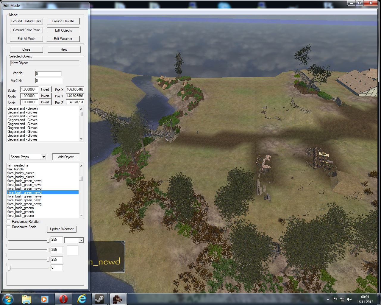The height and width of the screenshot is (305, 381).
Task: Enable Randomize Rotation checkbox
Action: click(x=9, y=221)
